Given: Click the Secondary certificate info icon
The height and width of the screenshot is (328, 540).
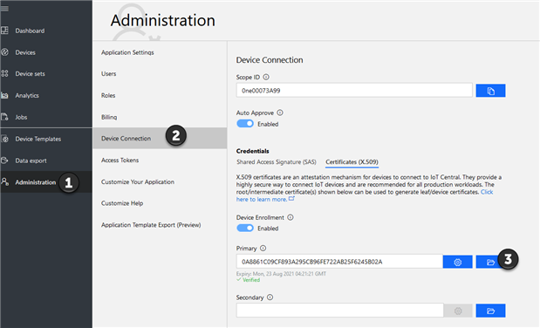Looking at the screenshot, I should [270, 297].
